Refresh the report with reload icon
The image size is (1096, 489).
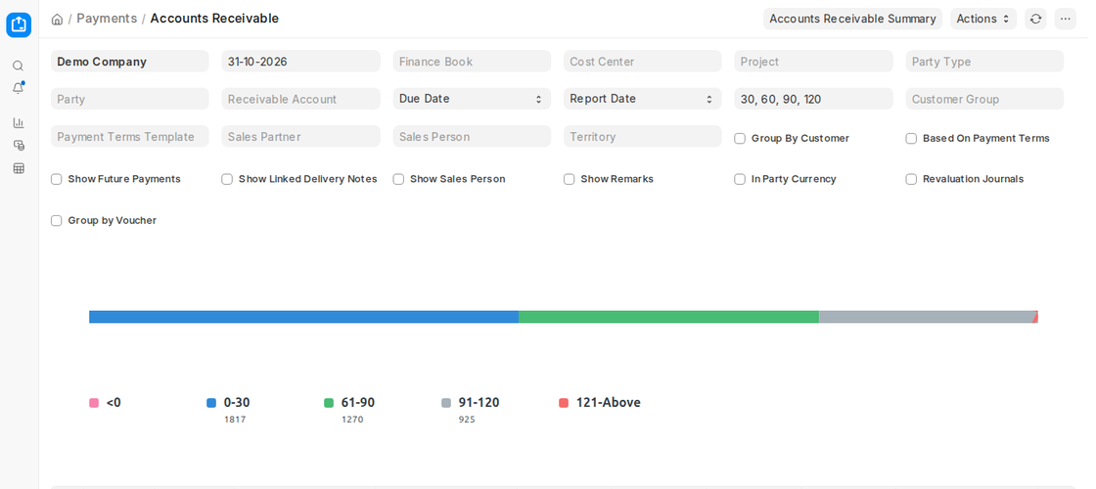(x=1036, y=19)
